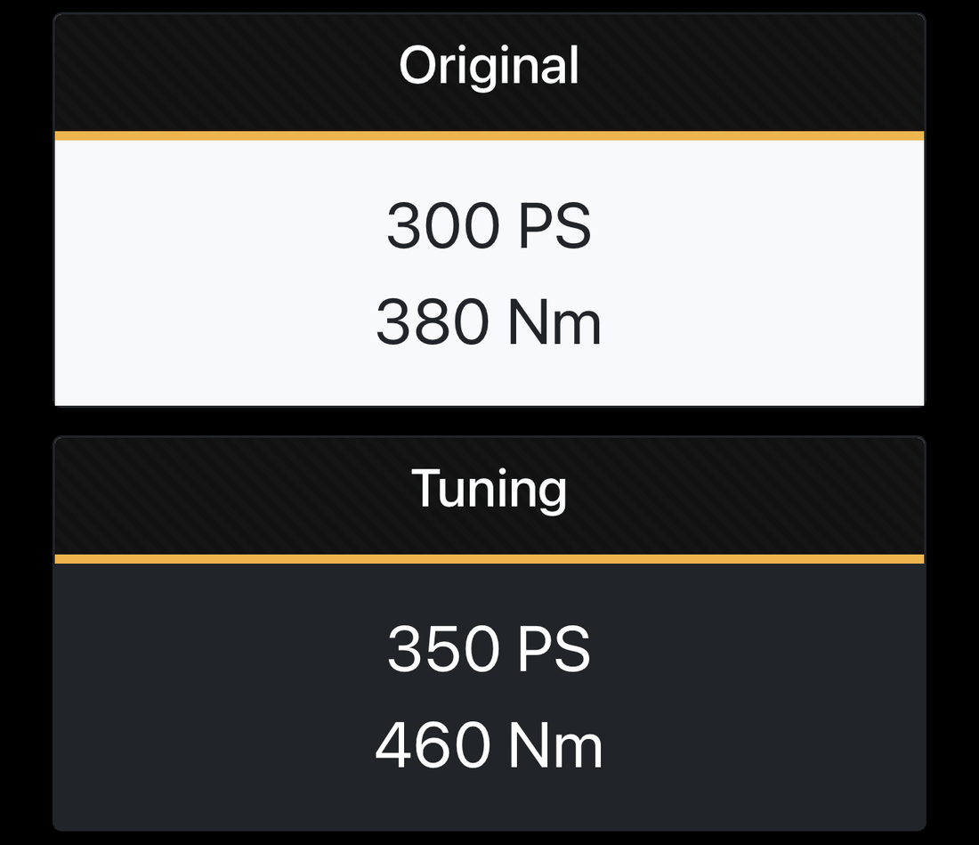The height and width of the screenshot is (845, 979).
Task: Click the Nm unit next to 460
Action: (x=554, y=745)
